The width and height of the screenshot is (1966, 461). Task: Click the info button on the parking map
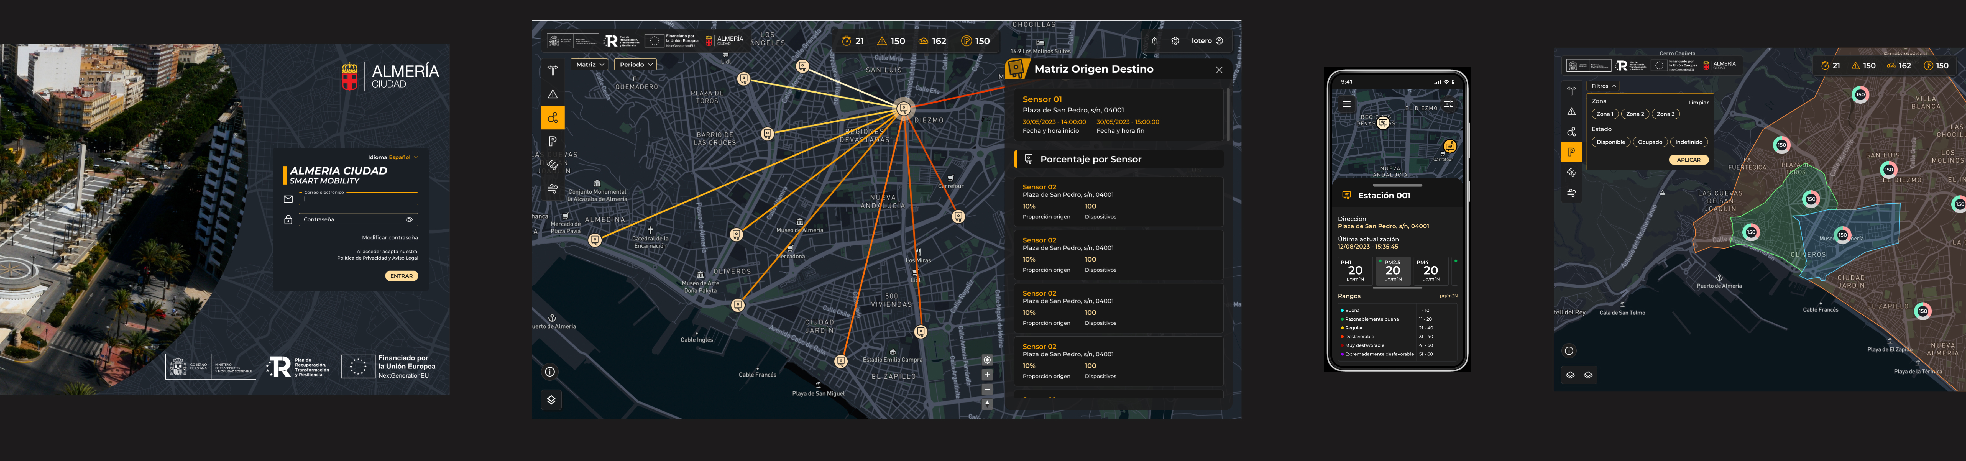click(x=1569, y=351)
